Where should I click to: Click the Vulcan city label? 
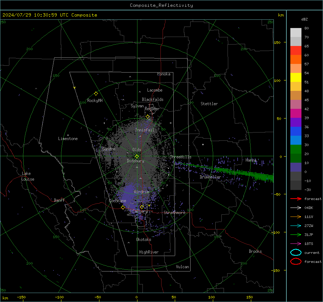[x=183, y=267]
